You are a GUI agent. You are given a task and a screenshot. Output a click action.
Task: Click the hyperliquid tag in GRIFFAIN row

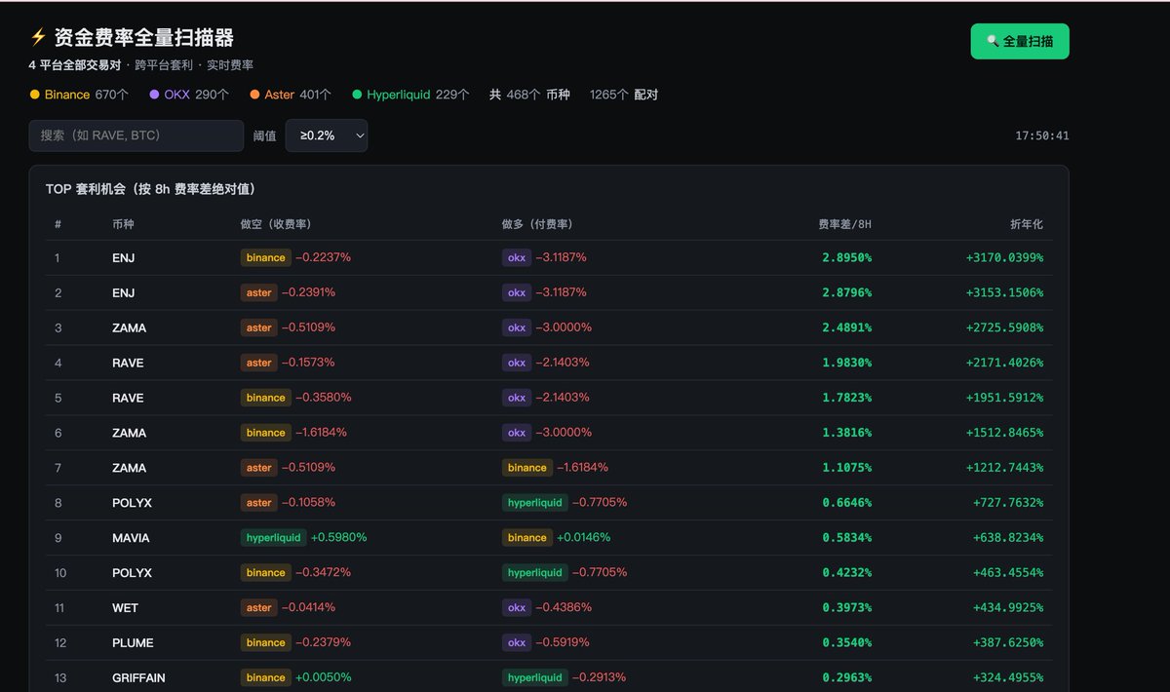click(535, 678)
